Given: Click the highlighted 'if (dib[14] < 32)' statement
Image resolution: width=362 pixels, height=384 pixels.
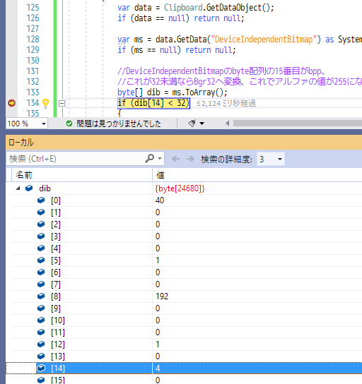Looking at the screenshot, I should [153, 103].
